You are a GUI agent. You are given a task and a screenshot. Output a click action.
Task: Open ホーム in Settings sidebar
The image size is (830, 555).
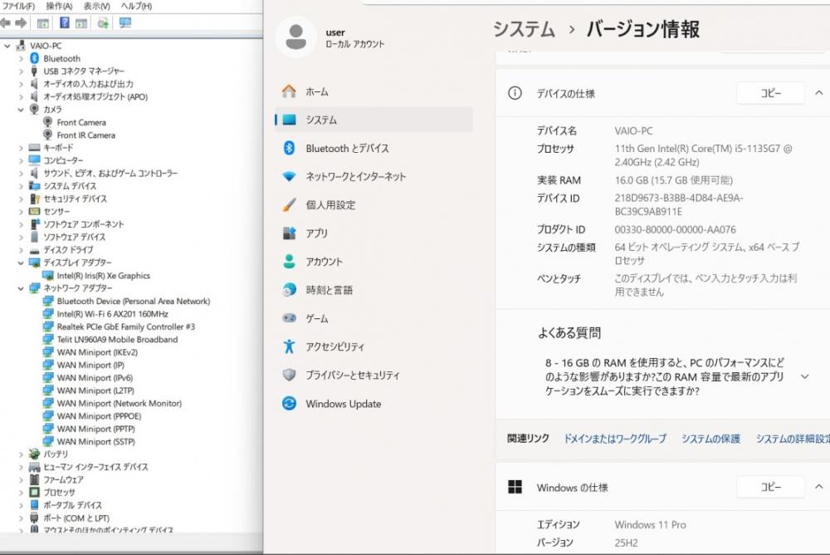(373, 91)
